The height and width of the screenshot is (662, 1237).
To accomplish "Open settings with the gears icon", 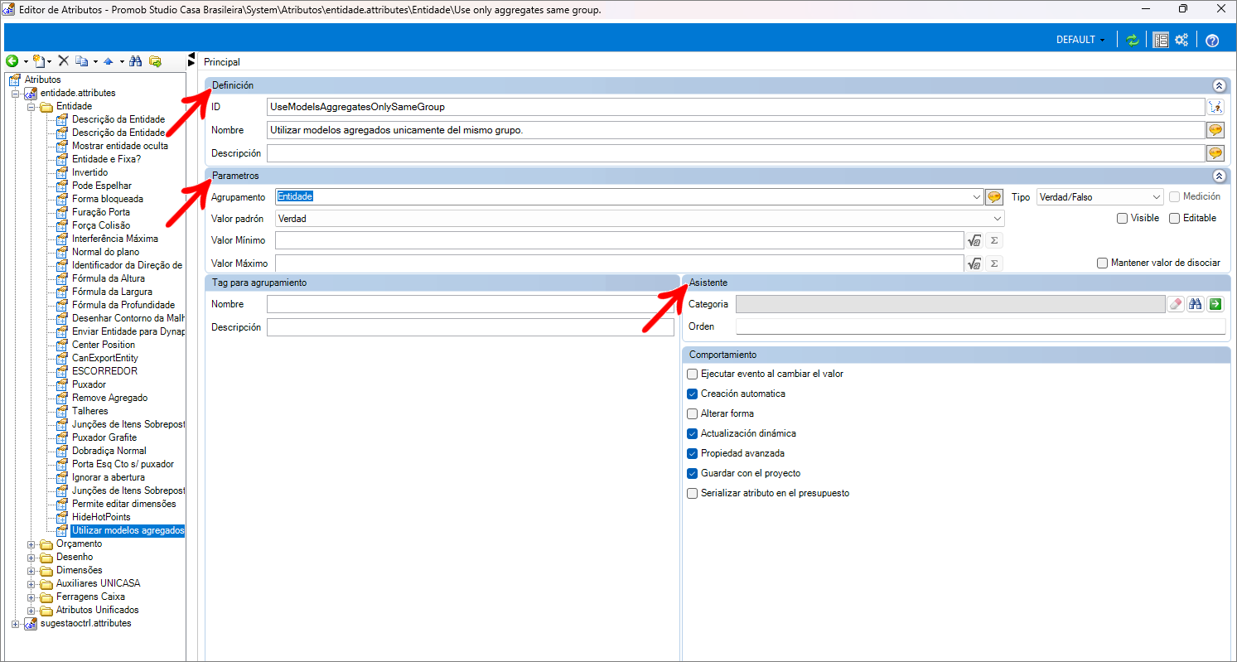I will click(1181, 40).
